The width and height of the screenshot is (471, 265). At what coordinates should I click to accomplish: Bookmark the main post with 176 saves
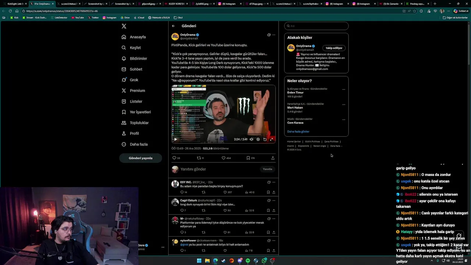(x=251, y=158)
